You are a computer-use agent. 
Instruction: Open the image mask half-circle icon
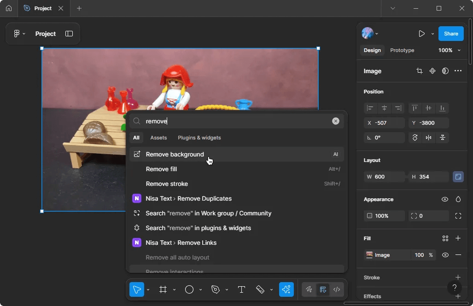coord(445,71)
